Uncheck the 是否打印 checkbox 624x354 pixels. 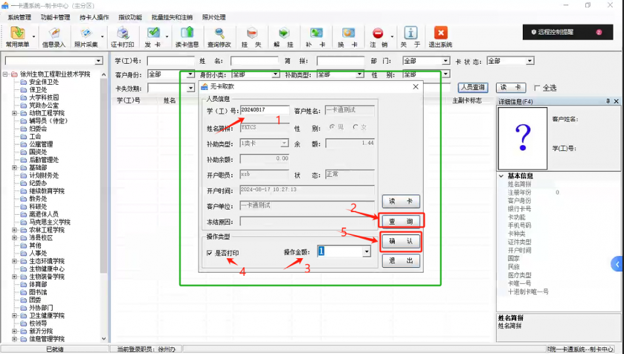click(x=210, y=253)
